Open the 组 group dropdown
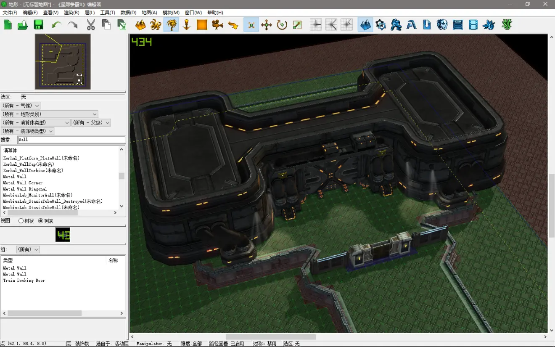 click(x=28, y=249)
